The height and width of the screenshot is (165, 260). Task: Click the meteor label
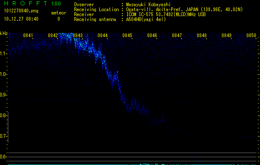tap(59, 13)
